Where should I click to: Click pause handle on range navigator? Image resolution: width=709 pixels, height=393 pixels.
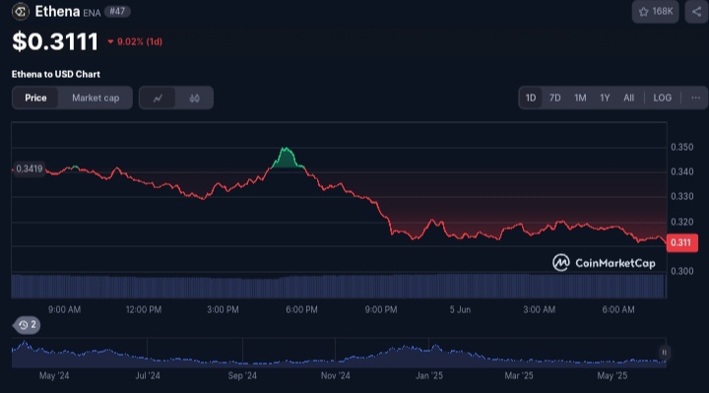(664, 353)
